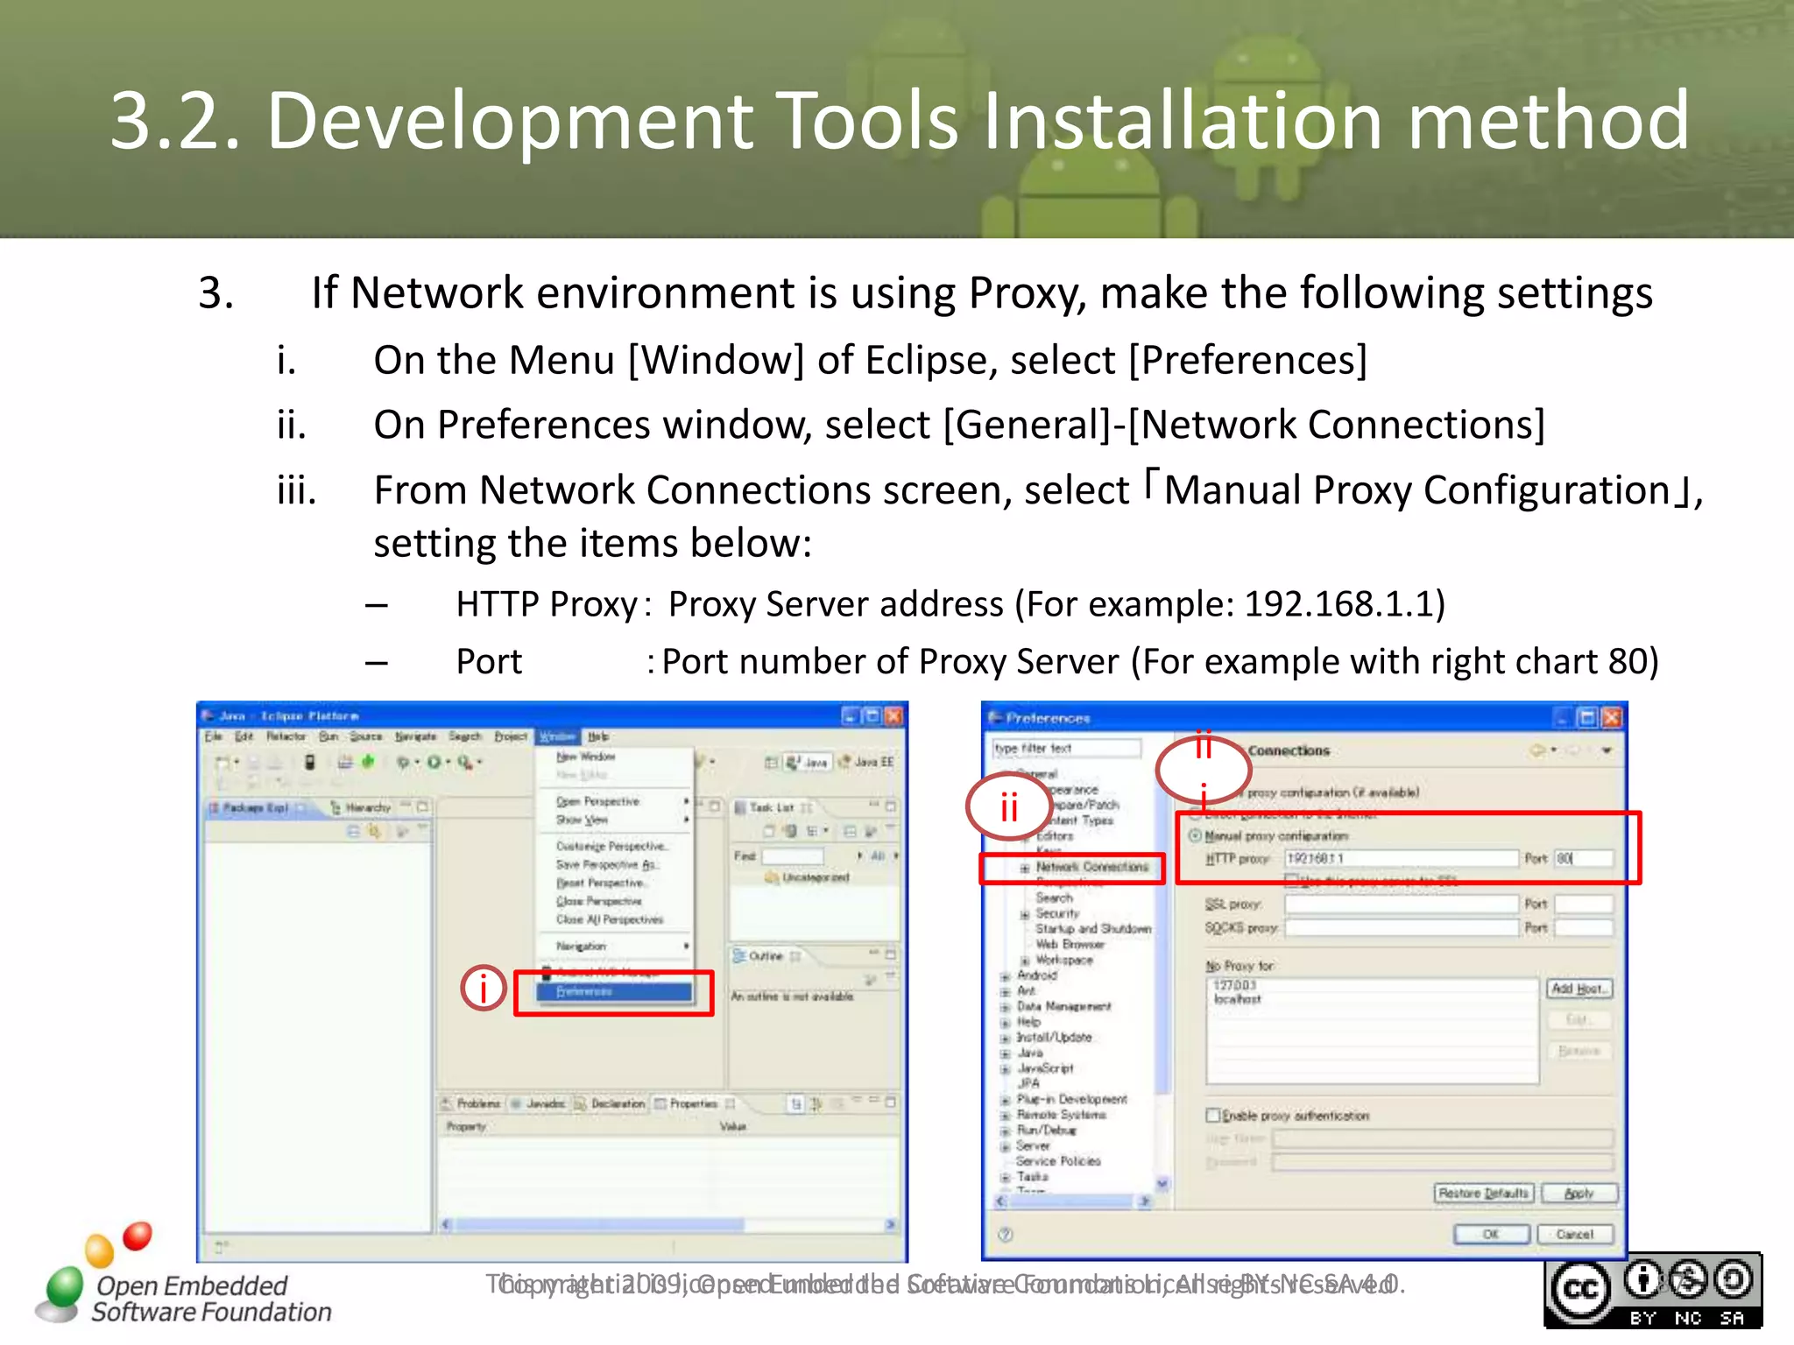Click the Find field in Task List
The height and width of the screenshot is (1345, 1794).
[x=792, y=856]
